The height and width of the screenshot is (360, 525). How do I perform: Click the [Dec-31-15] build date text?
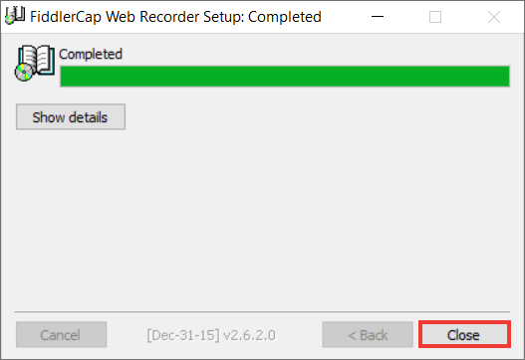click(183, 335)
